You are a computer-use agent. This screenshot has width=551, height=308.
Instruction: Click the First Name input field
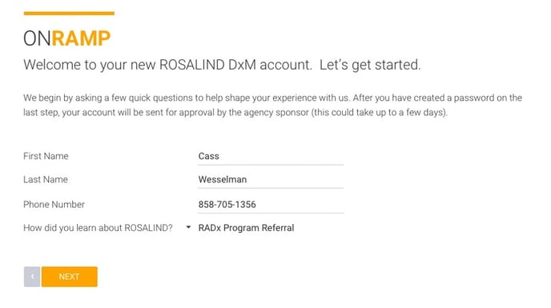pyautogui.click(x=271, y=156)
